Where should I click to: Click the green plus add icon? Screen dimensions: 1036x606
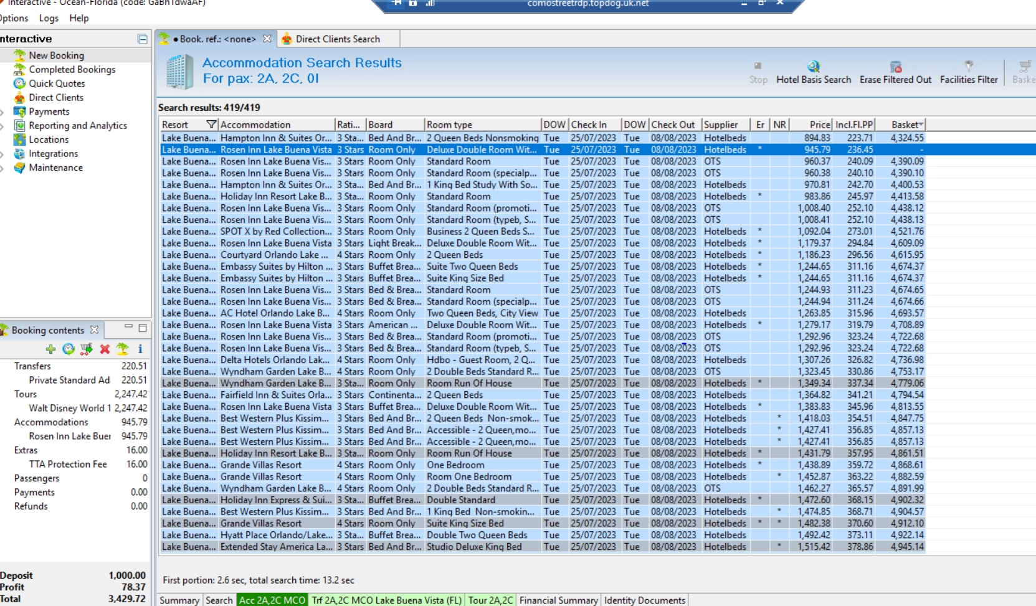[50, 349]
